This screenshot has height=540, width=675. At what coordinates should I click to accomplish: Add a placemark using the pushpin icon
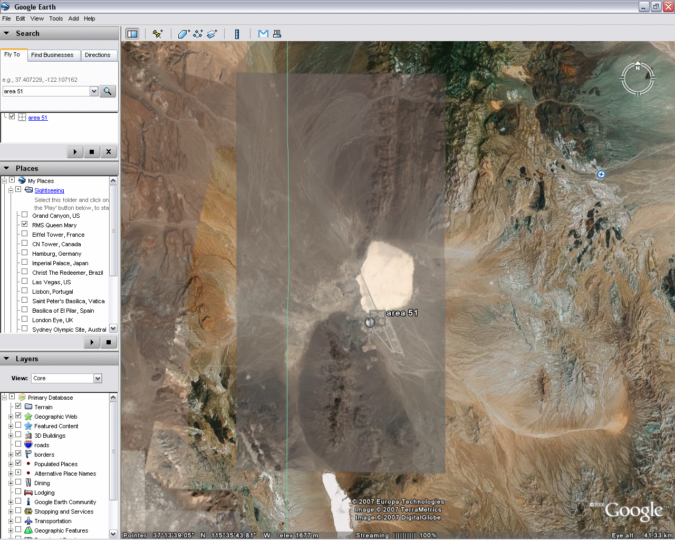click(157, 34)
